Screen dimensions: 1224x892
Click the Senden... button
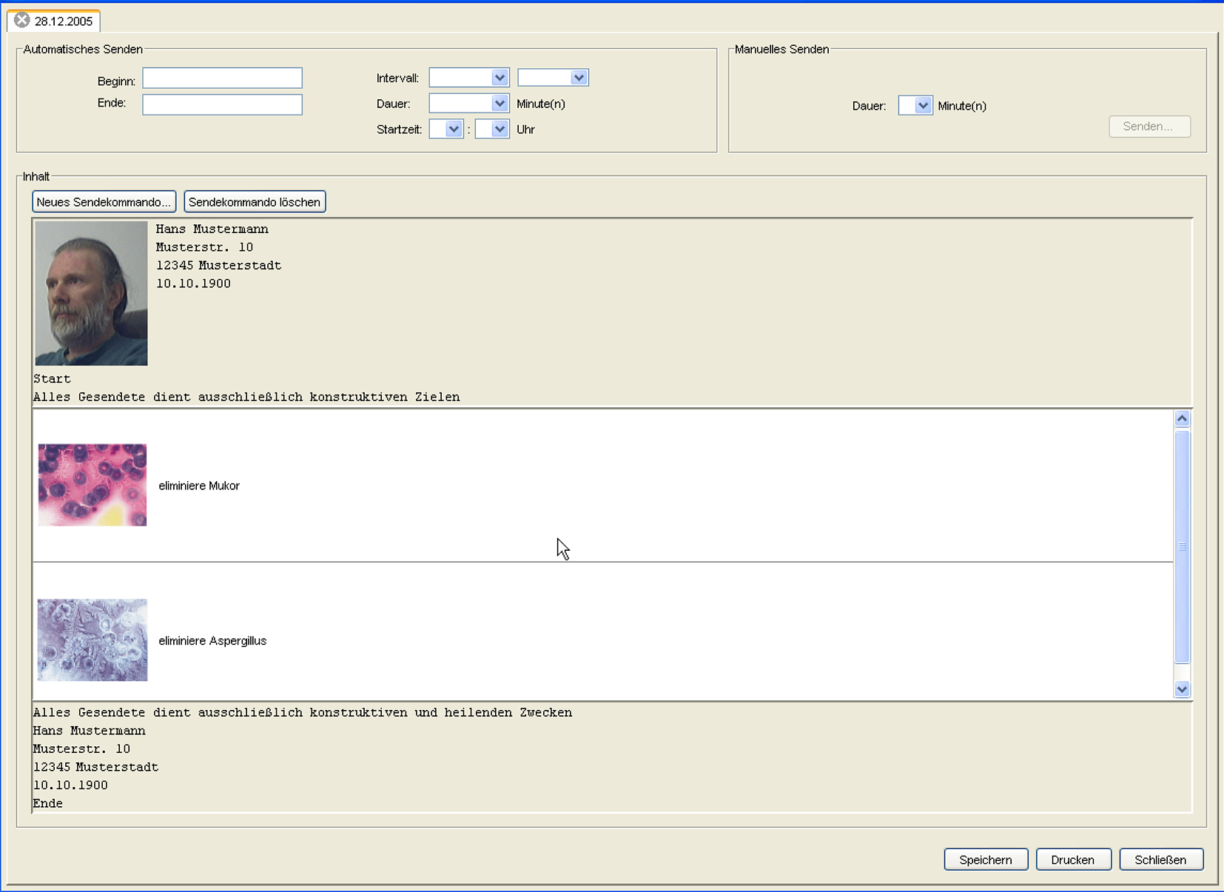[1149, 127]
